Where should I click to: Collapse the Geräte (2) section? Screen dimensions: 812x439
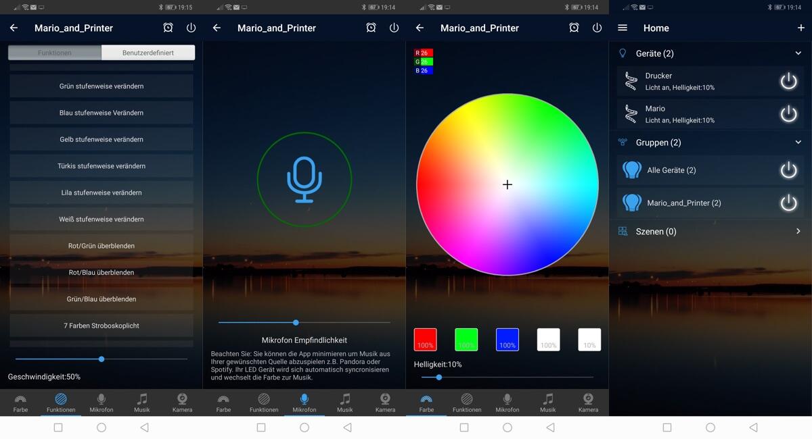[798, 53]
